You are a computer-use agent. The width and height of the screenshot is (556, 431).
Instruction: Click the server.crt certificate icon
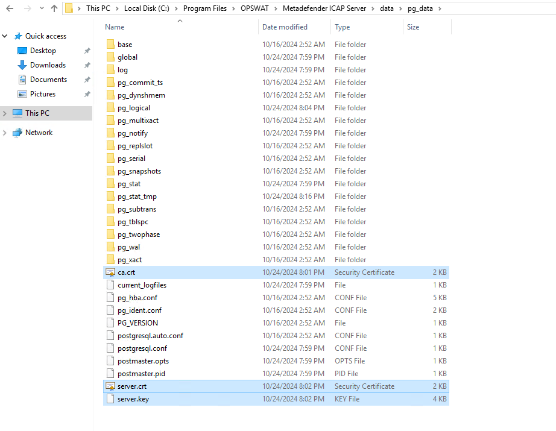click(110, 386)
